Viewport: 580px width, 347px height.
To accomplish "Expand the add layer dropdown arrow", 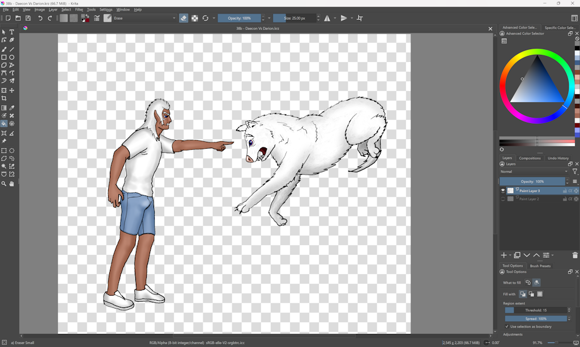I will pos(510,255).
